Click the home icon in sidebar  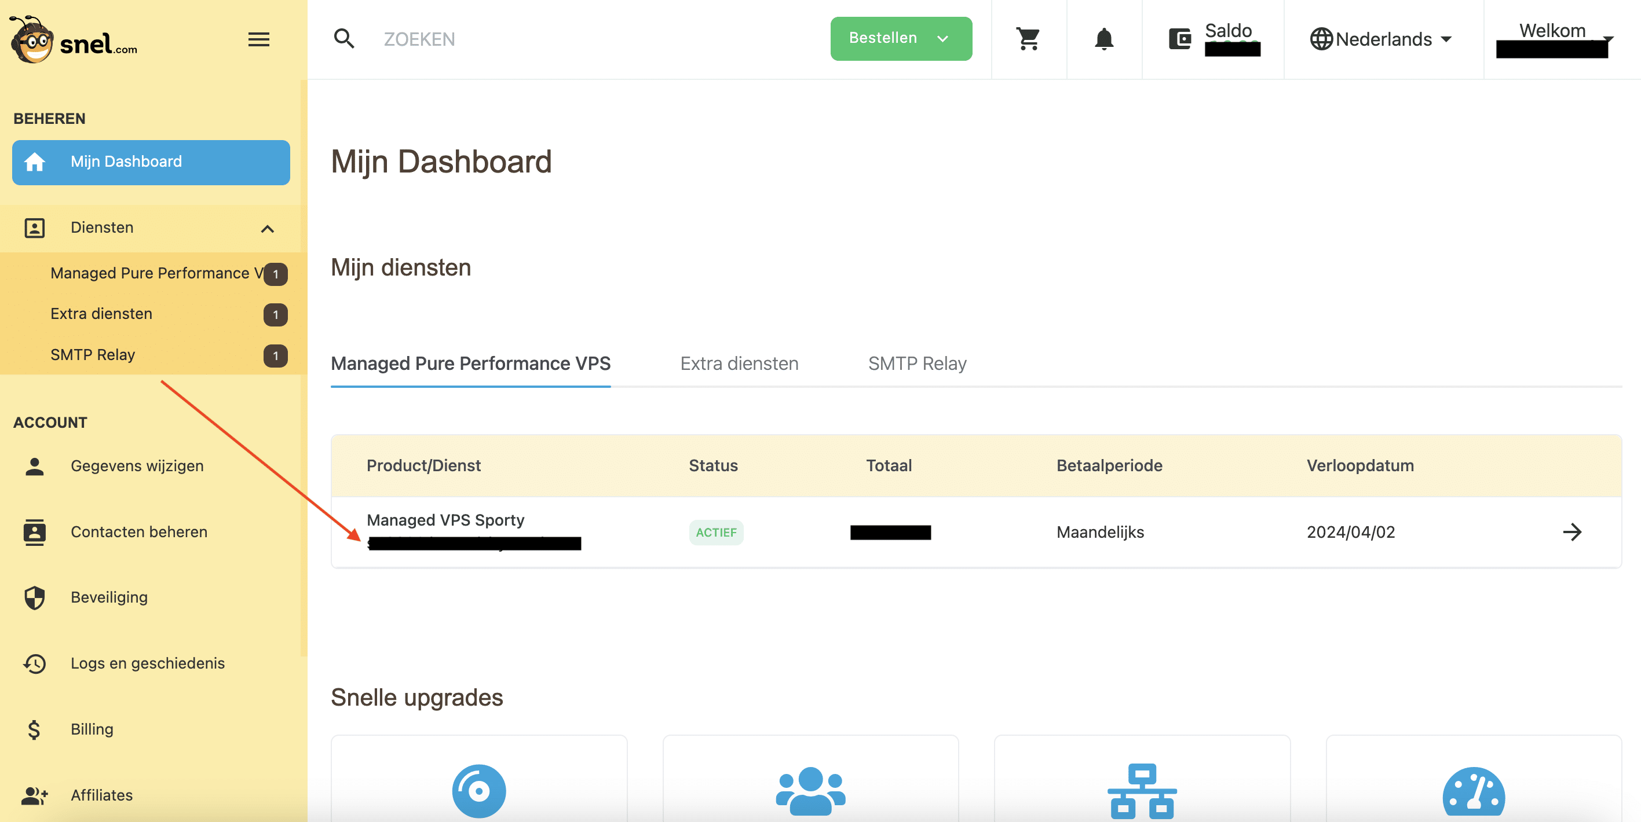coord(34,162)
